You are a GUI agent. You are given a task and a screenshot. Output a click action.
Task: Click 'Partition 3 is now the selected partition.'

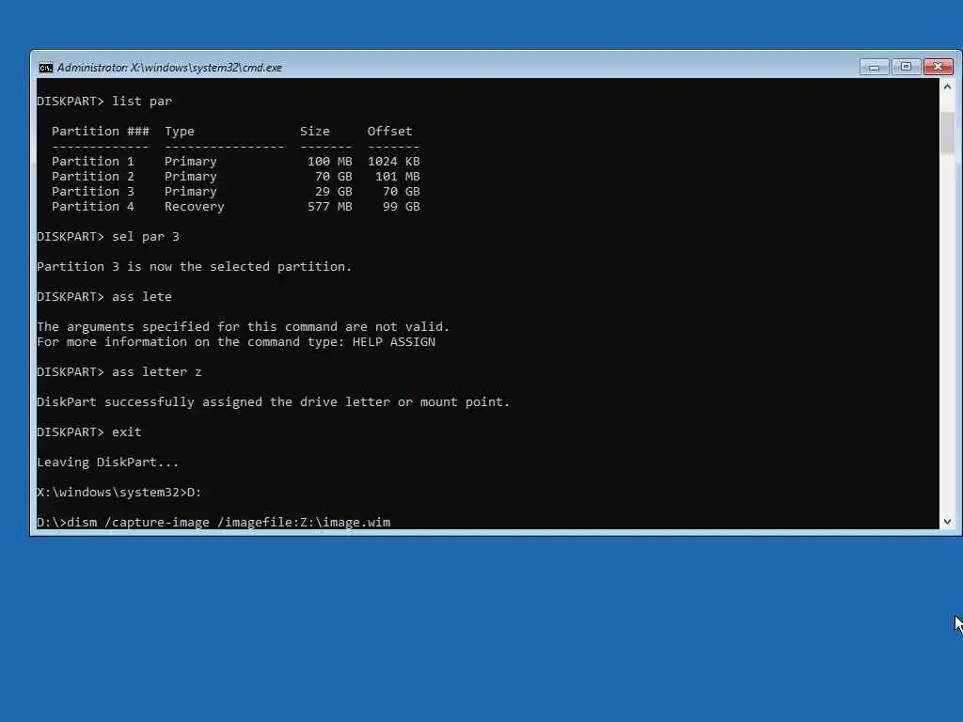pyautogui.click(x=194, y=266)
